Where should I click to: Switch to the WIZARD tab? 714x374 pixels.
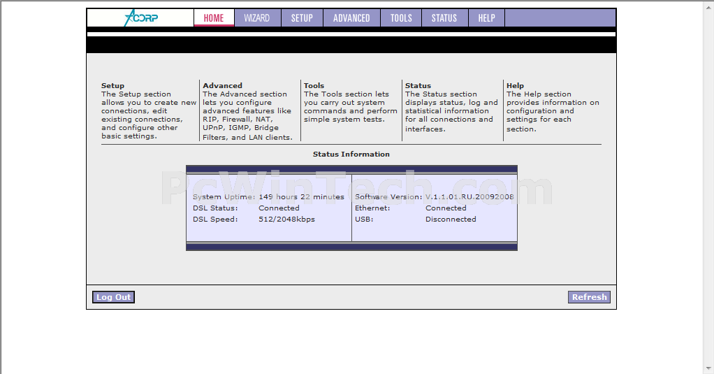[x=257, y=17]
